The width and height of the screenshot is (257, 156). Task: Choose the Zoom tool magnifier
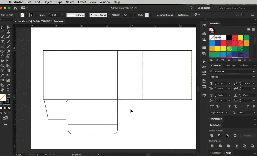point(8,90)
